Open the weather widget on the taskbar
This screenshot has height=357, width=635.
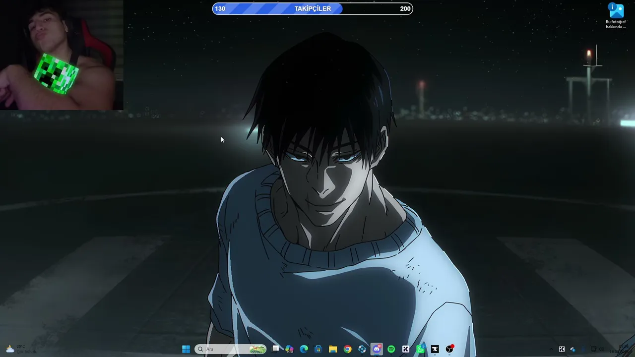point(21,349)
